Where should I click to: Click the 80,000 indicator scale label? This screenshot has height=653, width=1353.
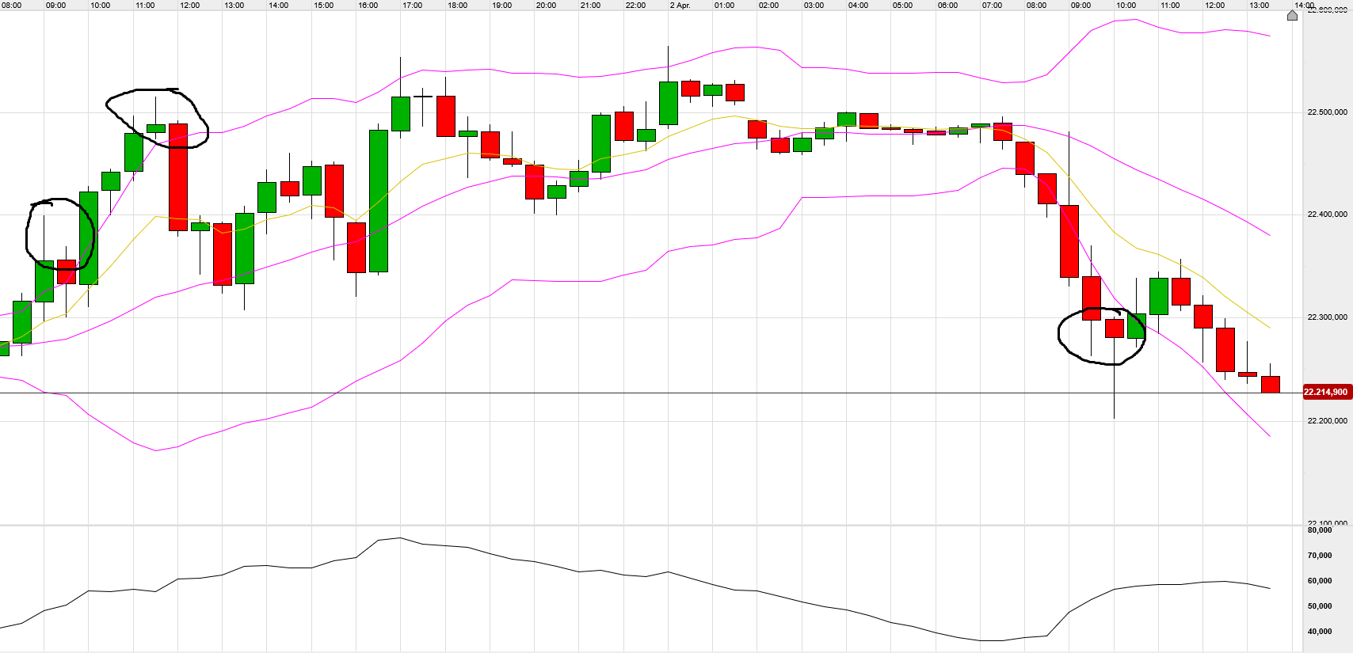coord(1319,530)
